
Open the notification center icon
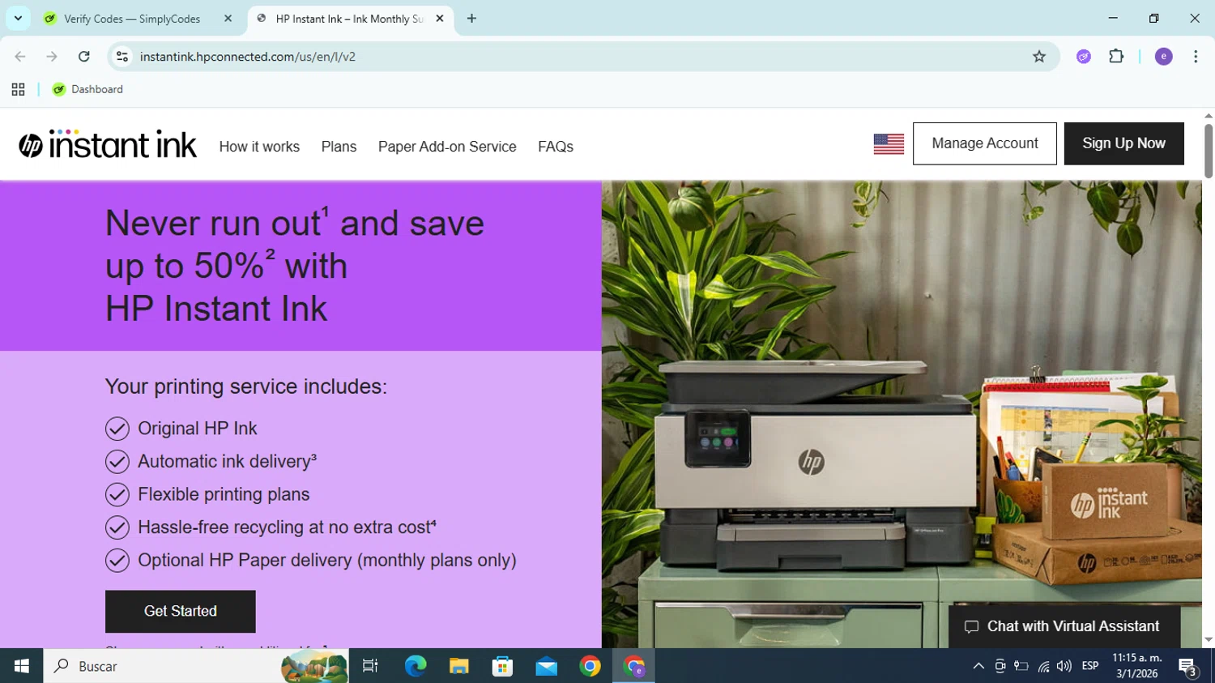point(1189,667)
